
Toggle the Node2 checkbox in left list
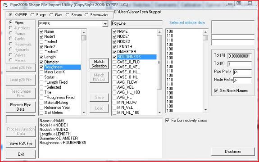41,47
